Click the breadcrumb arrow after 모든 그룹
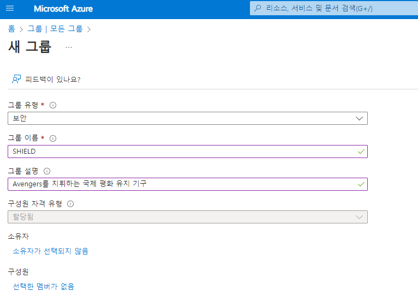This screenshot has height=297, width=418. click(89, 29)
